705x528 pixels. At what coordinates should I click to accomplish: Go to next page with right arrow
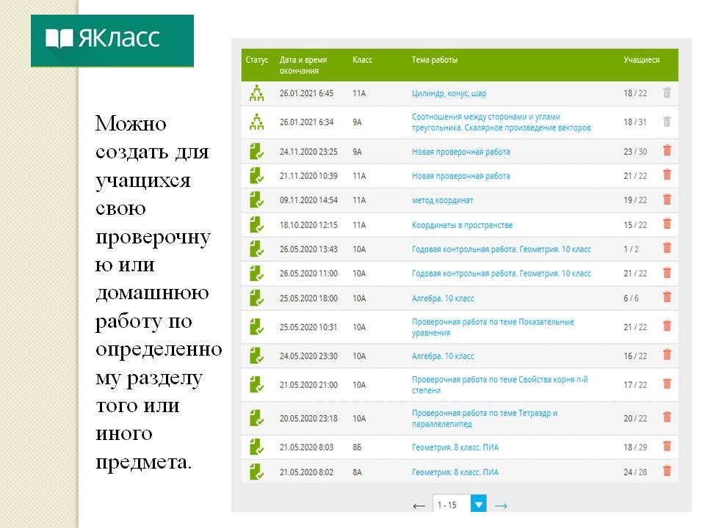click(x=501, y=505)
